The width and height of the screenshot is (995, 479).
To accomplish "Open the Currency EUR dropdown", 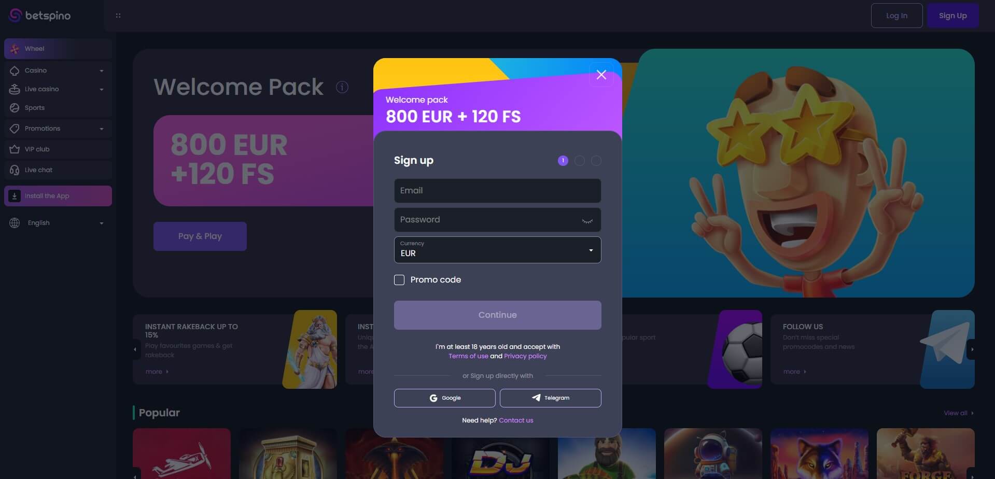I will click(497, 250).
